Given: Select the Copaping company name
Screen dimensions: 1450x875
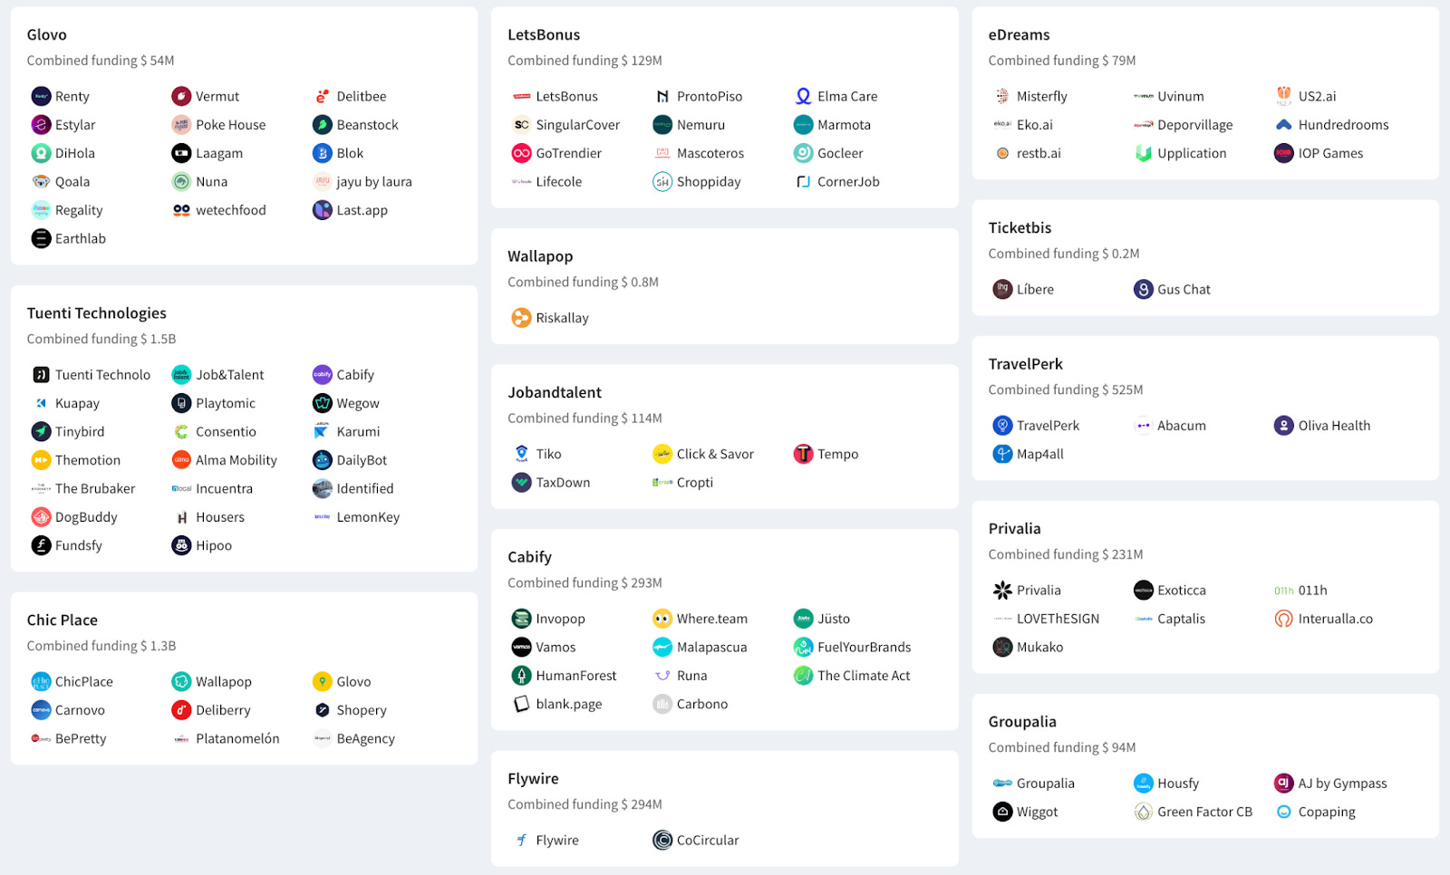Looking at the screenshot, I should point(1327,812).
